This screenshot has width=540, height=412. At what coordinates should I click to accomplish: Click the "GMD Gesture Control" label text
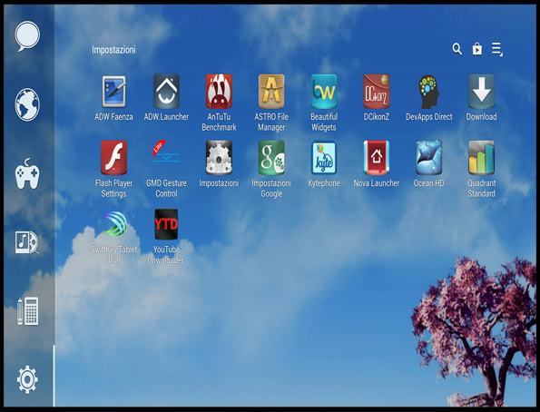[166, 188]
